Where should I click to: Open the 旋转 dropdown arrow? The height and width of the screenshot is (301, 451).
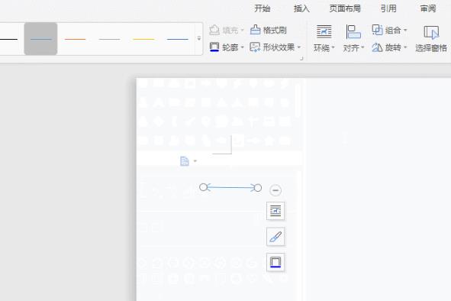click(x=405, y=47)
